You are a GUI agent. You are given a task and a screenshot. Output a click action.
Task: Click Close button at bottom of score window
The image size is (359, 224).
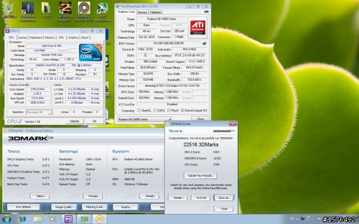(x=224, y=209)
